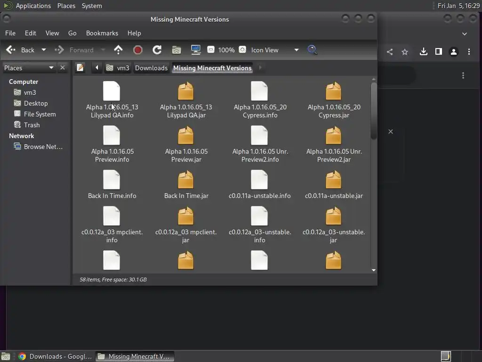482x362 pixels.
Task: Click the path bar right scroll arrow
Action: tap(260, 67)
